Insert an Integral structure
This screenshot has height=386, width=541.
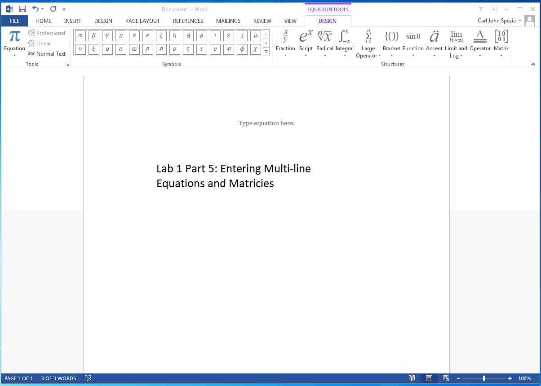344,43
